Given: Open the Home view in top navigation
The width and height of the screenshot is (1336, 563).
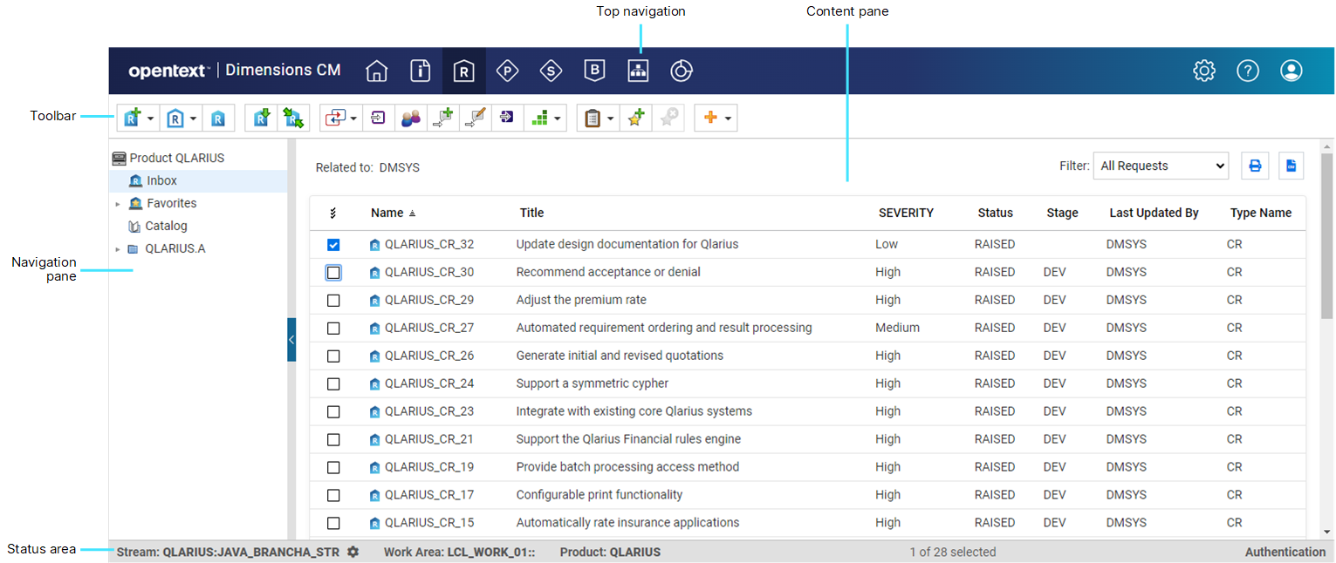Looking at the screenshot, I should pyautogui.click(x=376, y=71).
